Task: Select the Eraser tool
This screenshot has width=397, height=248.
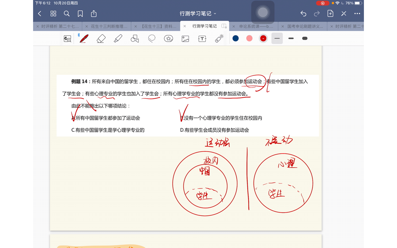Action: click(101, 38)
